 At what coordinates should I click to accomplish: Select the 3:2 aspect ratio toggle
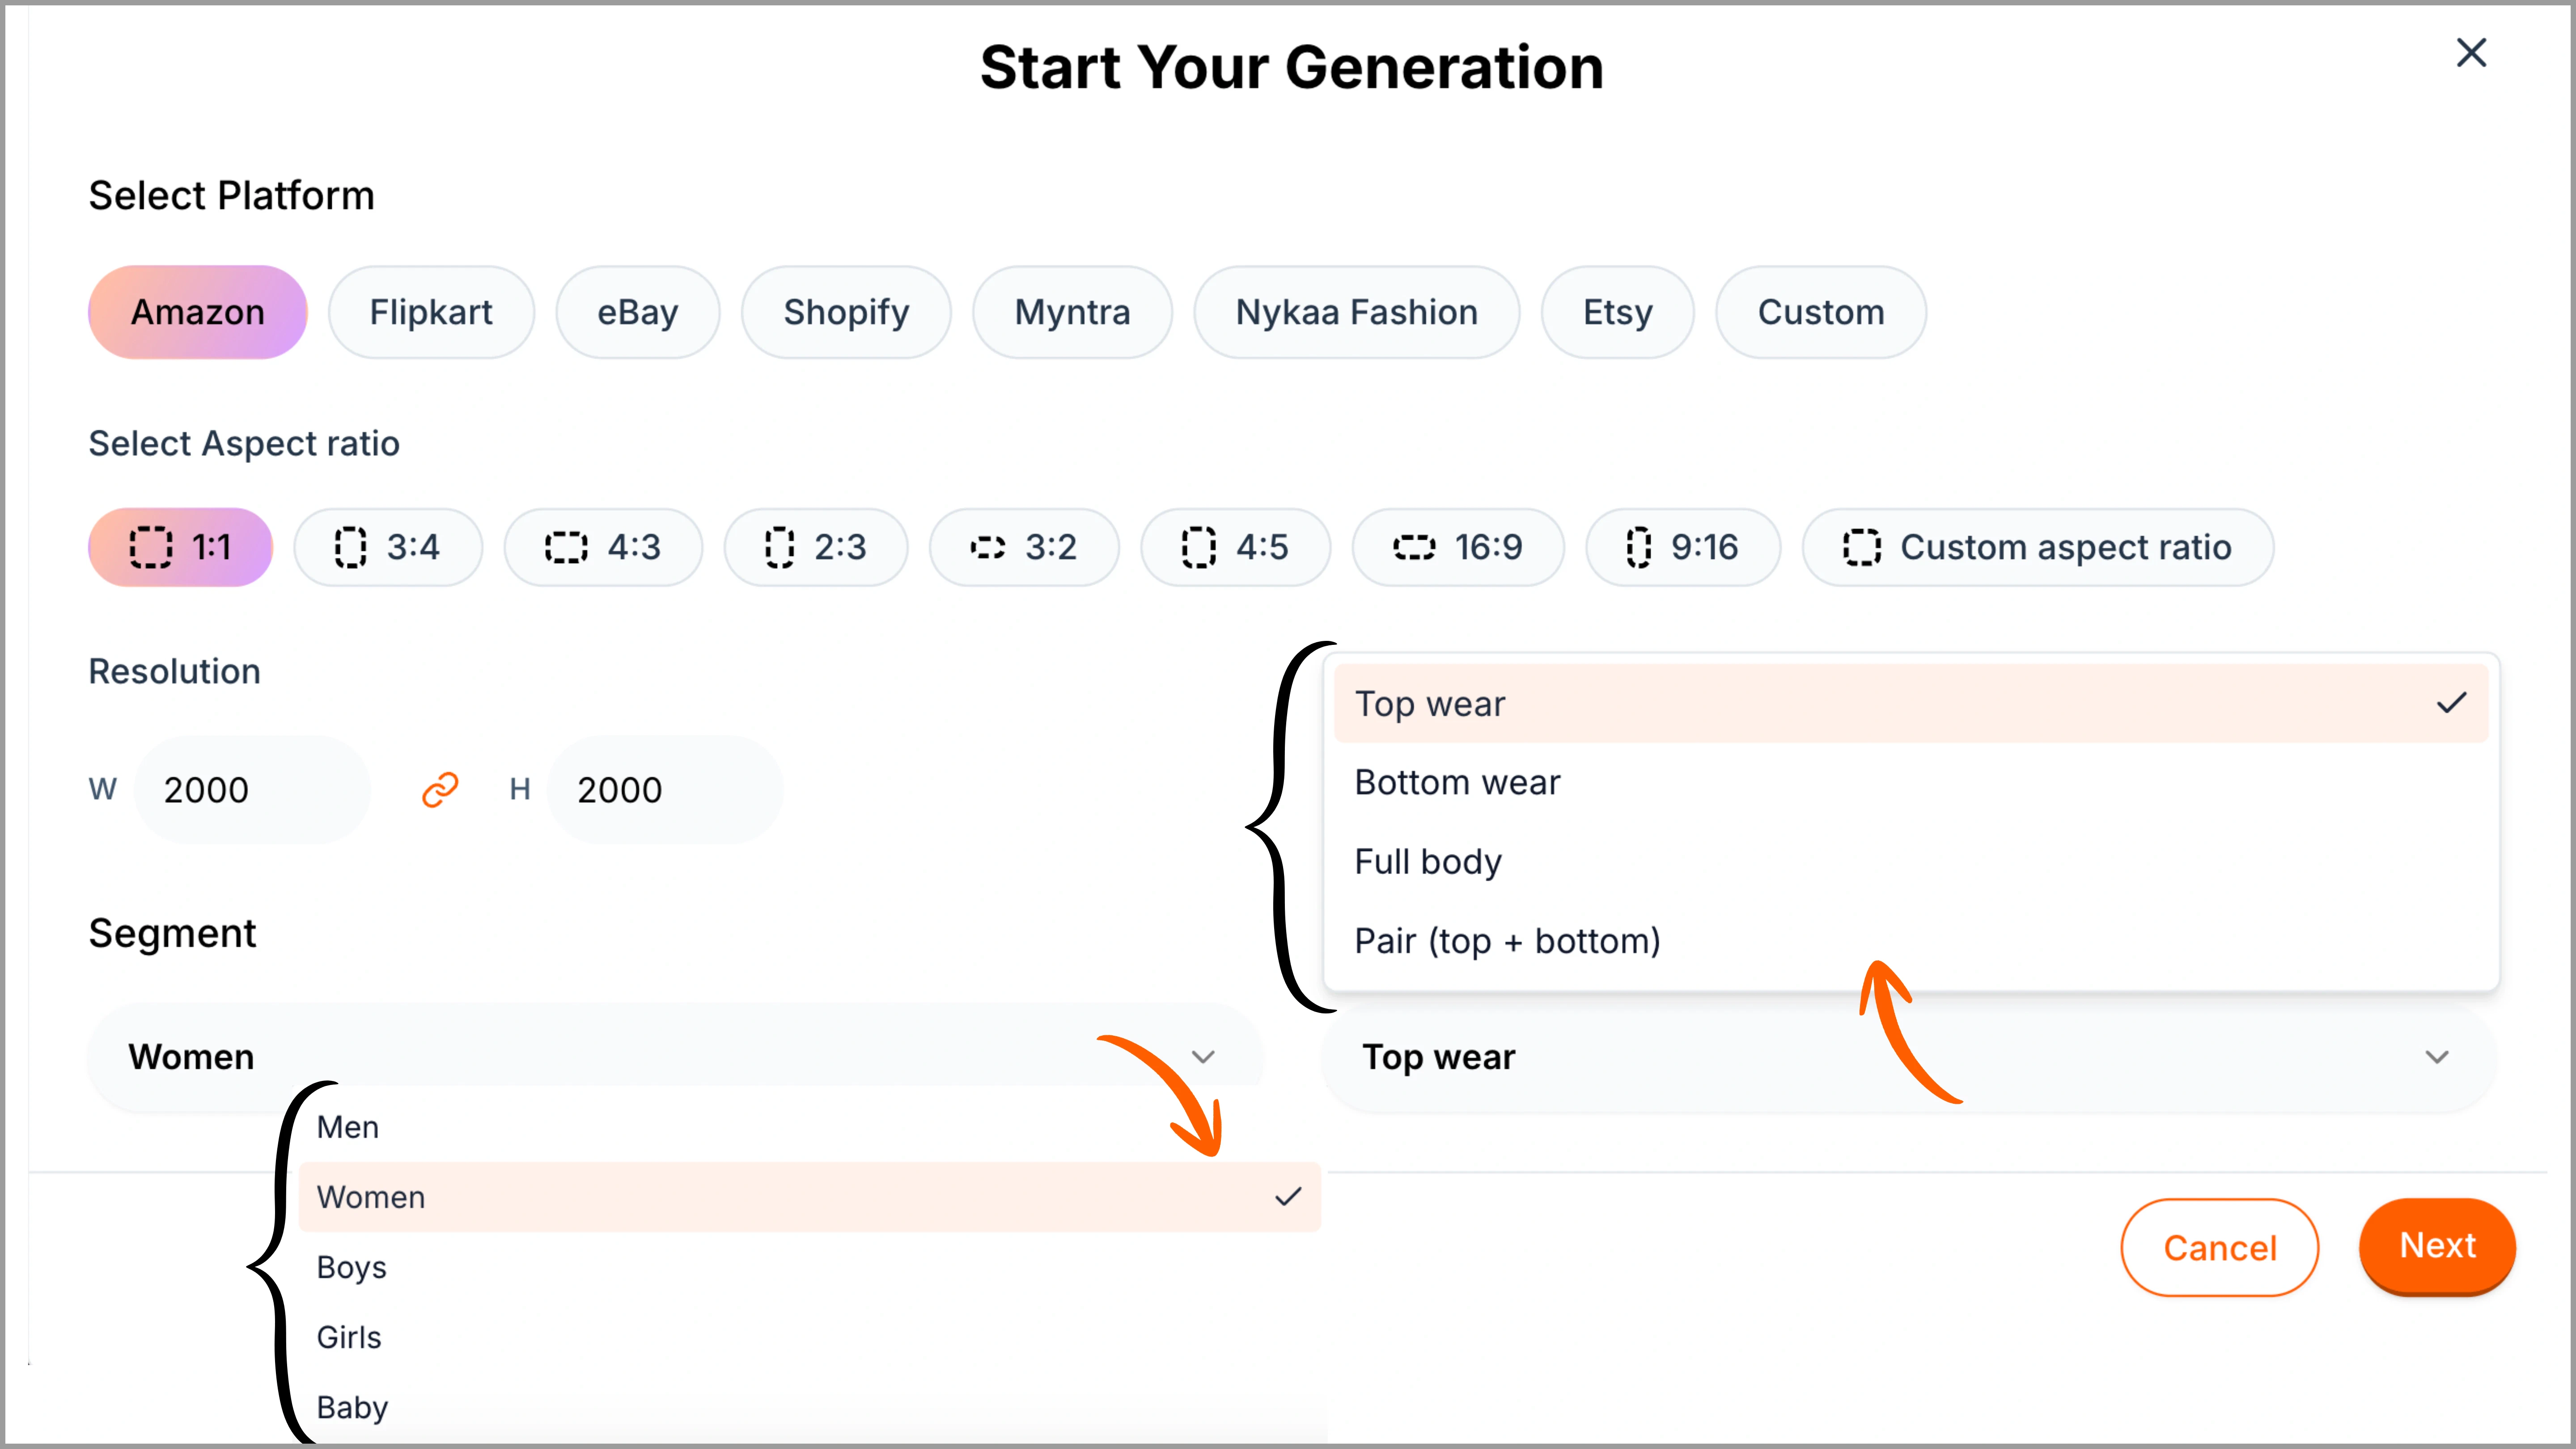pyautogui.click(x=1025, y=546)
